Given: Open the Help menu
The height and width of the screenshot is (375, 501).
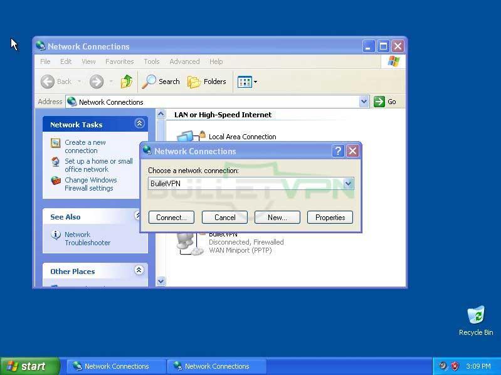Looking at the screenshot, I should pyautogui.click(x=216, y=61).
